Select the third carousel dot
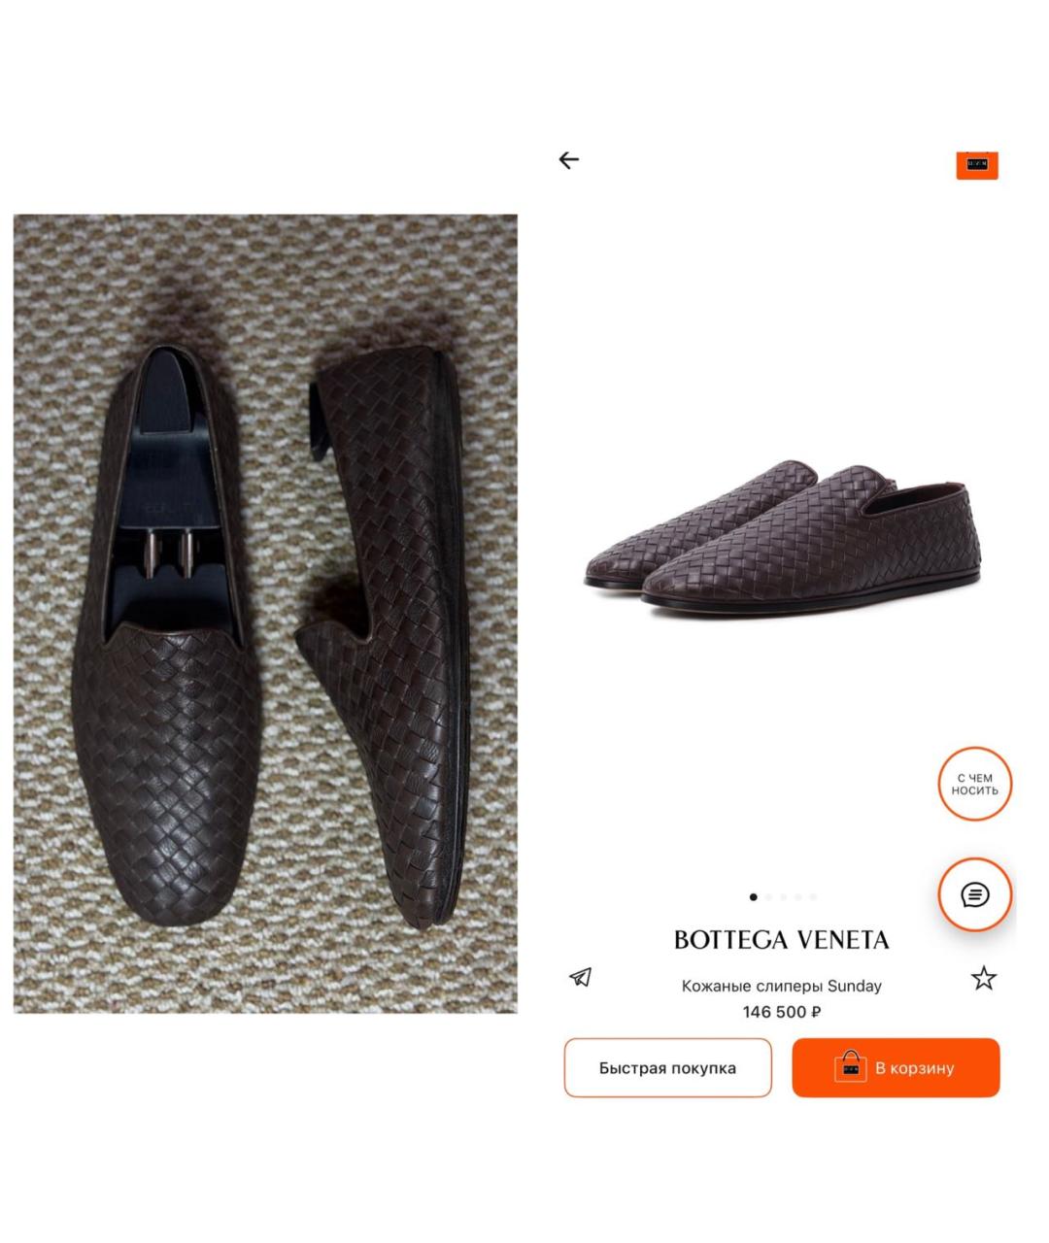This screenshot has width=1049, height=1243. pos(782,896)
